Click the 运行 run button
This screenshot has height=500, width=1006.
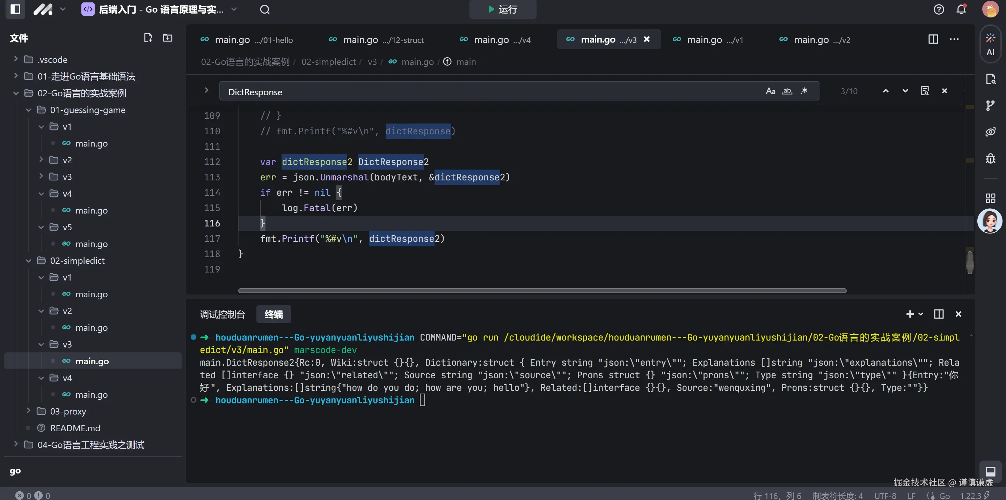[503, 9]
